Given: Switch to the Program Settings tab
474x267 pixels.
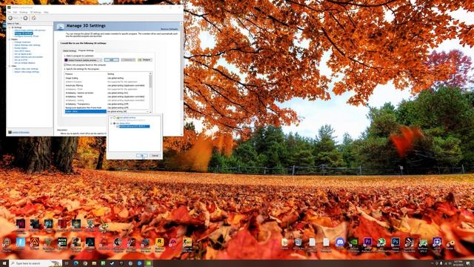Looking at the screenshot, I should (x=86, y=50).
